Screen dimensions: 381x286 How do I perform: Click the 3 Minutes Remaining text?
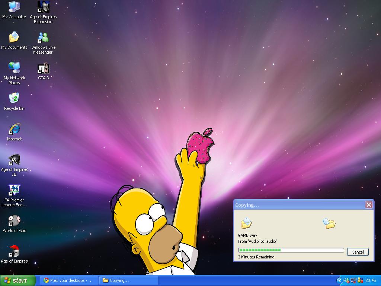coord(256,257)
